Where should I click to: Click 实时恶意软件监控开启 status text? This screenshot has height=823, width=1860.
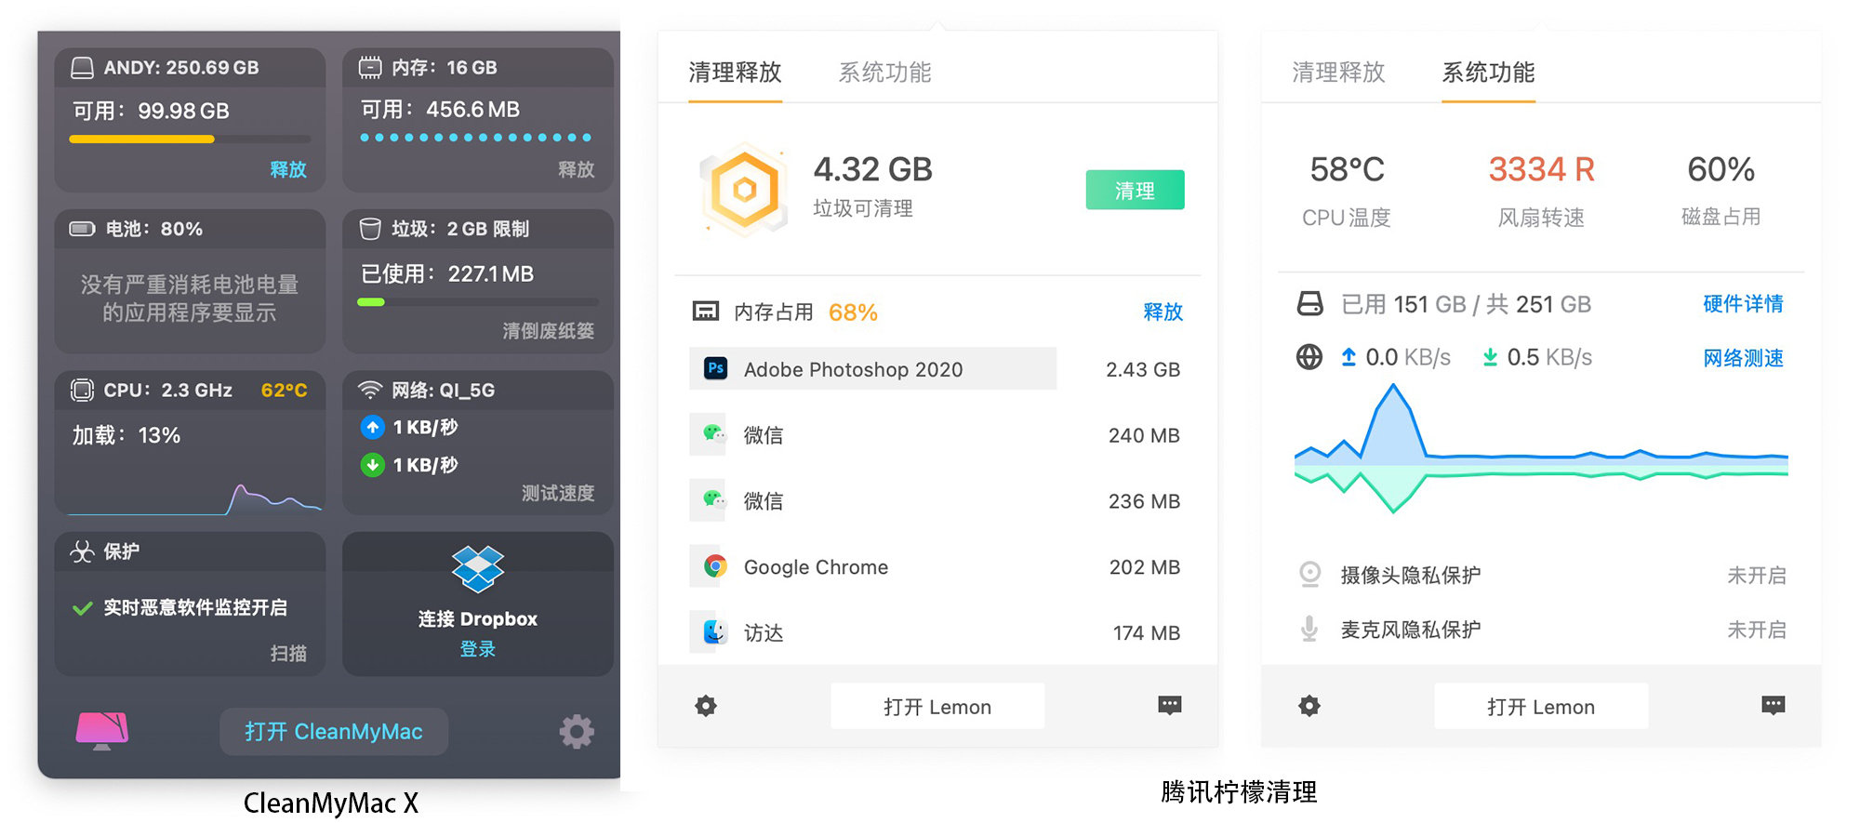195,607
